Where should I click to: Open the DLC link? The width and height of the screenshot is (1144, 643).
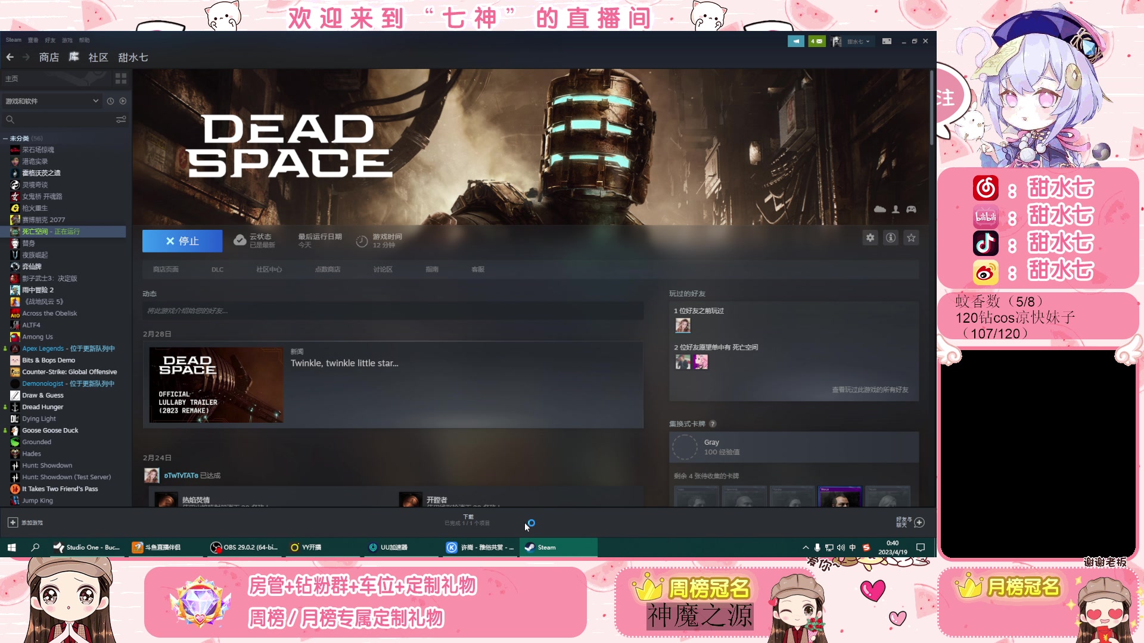217,270
